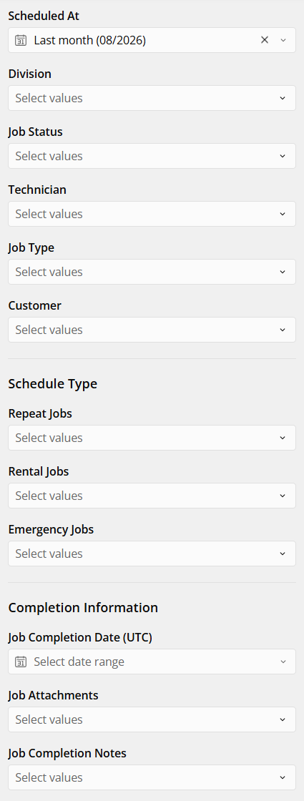Screen dimensions: 304x801
Task: Click the Job Status select values field
Action: (x=152, y=156)
